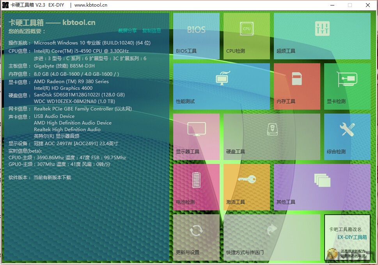Viewport: 378px width, 265px height.
Task: Click the SanDisk SD6SB1M128G1022I disk entry
Action: (79, 95)
